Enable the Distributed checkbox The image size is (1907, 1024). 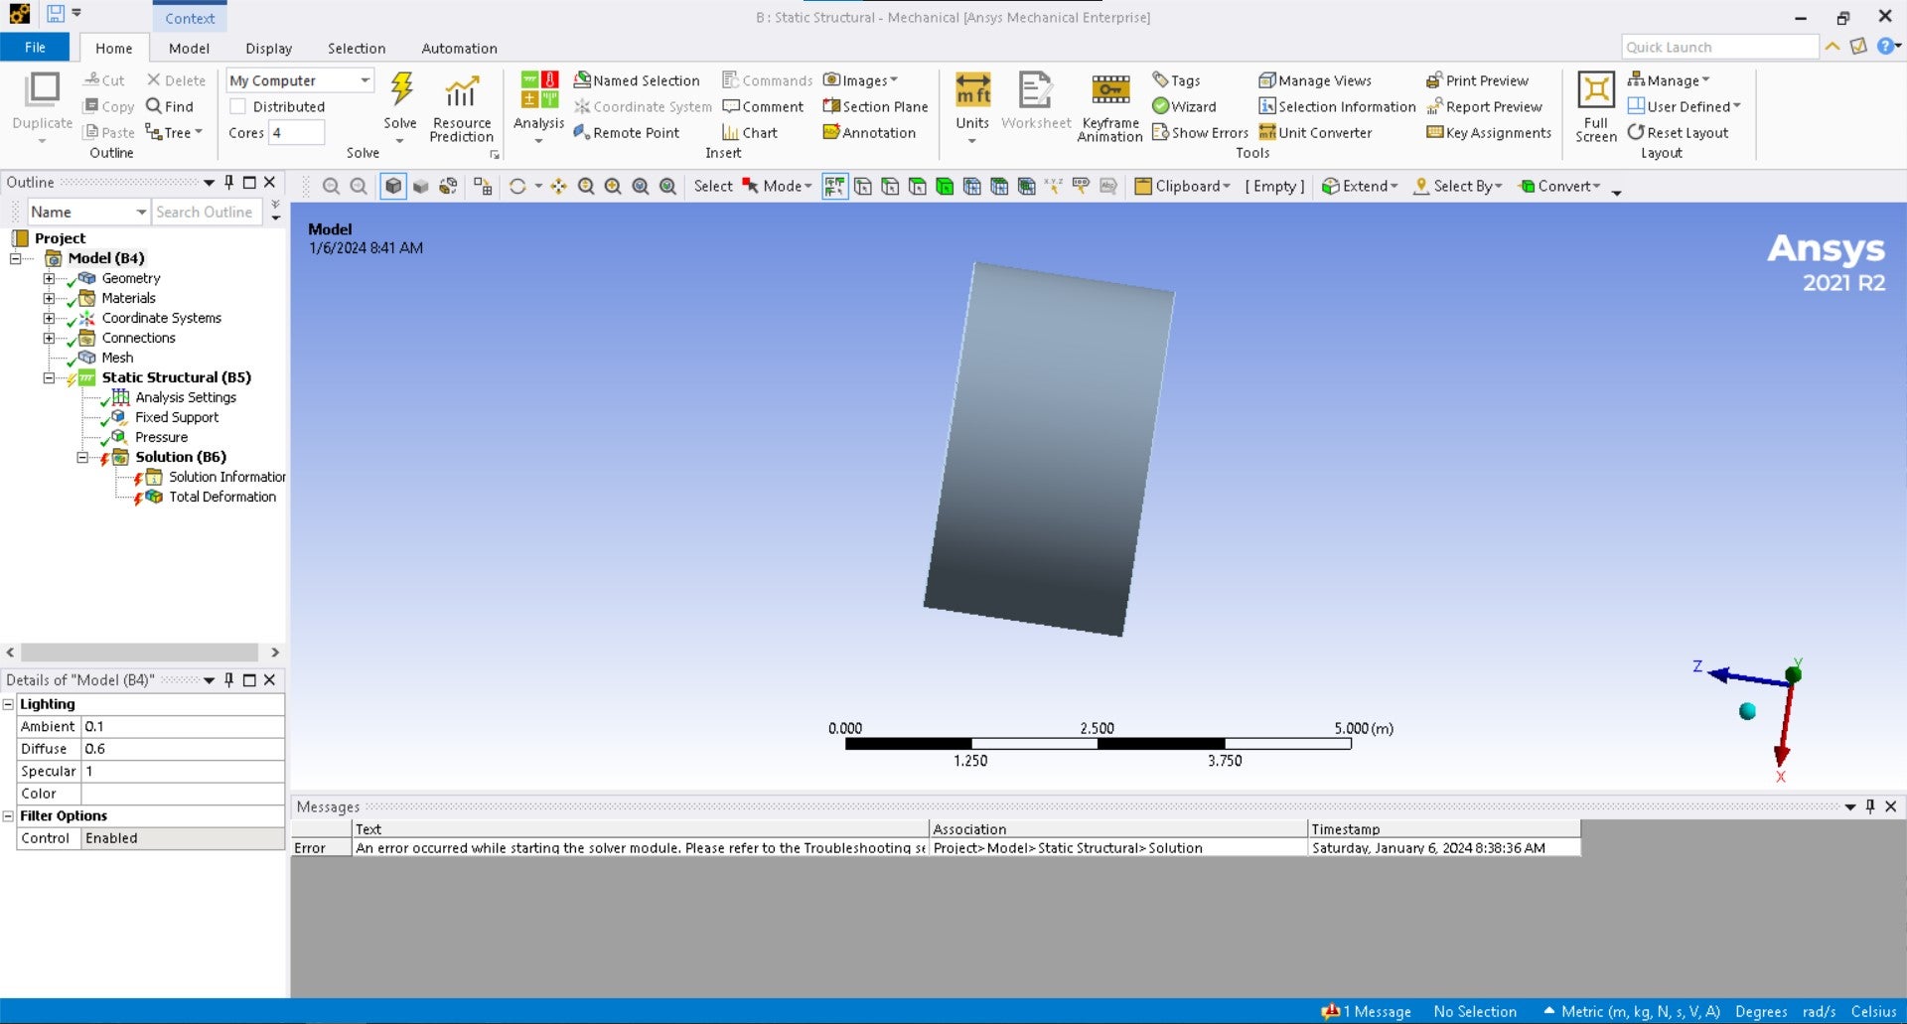click(x=237, y=106)
